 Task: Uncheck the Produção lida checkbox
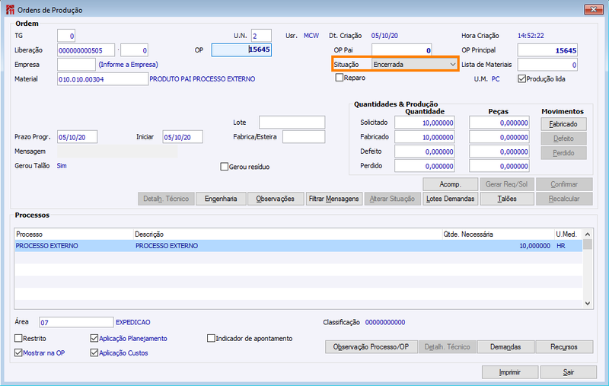[521, 79]
